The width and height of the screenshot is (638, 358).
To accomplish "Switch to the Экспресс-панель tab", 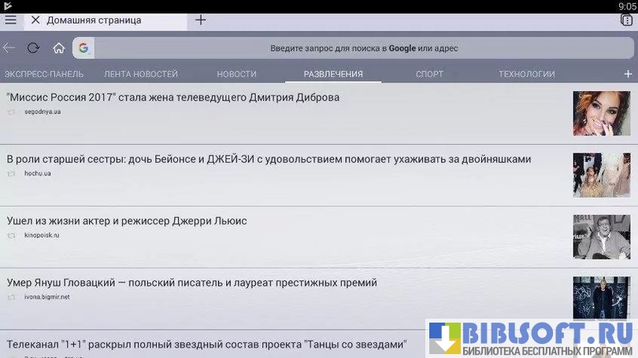I will (44, 74).
